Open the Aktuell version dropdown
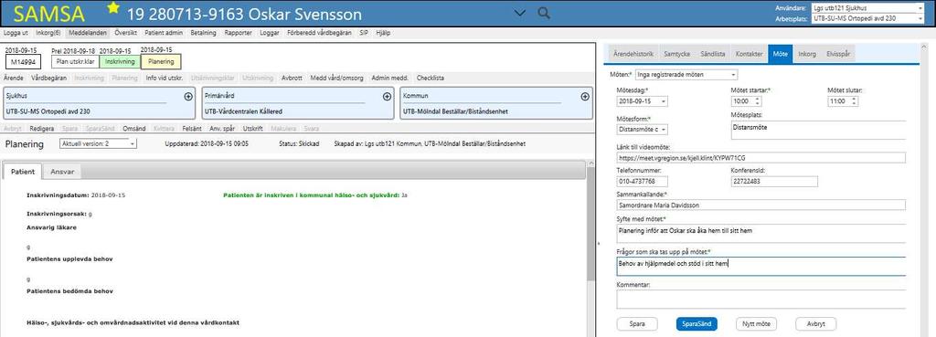The height and width of the screenshot is (337, 936). [x=99, y=143]
